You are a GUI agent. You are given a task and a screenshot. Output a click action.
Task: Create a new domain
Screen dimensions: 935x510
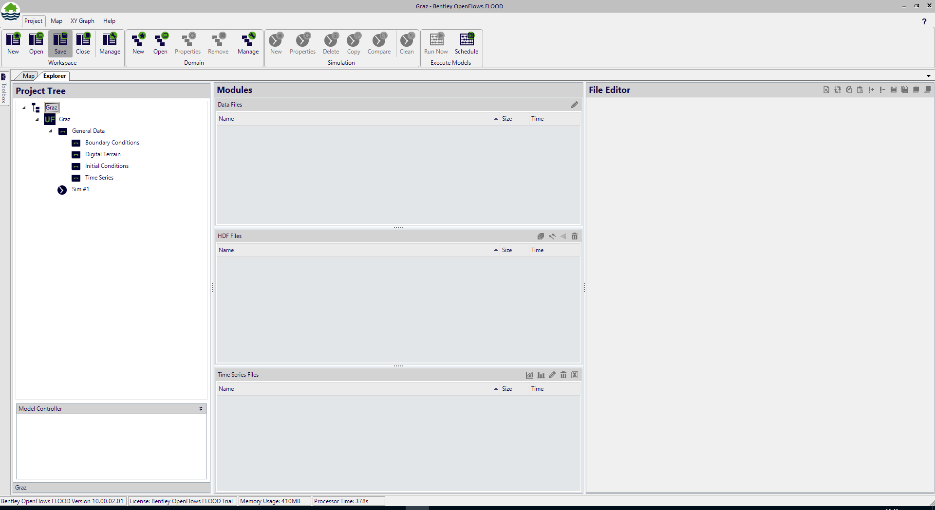click(x=138, y=43)
